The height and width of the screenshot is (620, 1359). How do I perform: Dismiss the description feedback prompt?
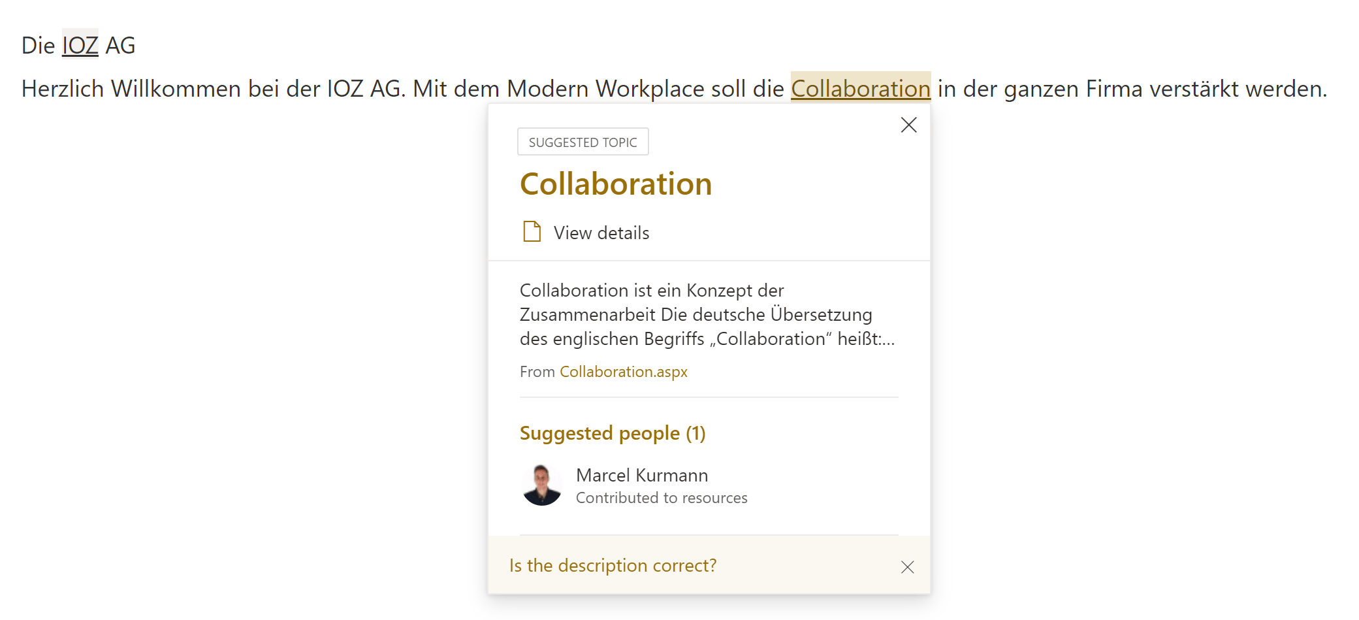(907, 567)
